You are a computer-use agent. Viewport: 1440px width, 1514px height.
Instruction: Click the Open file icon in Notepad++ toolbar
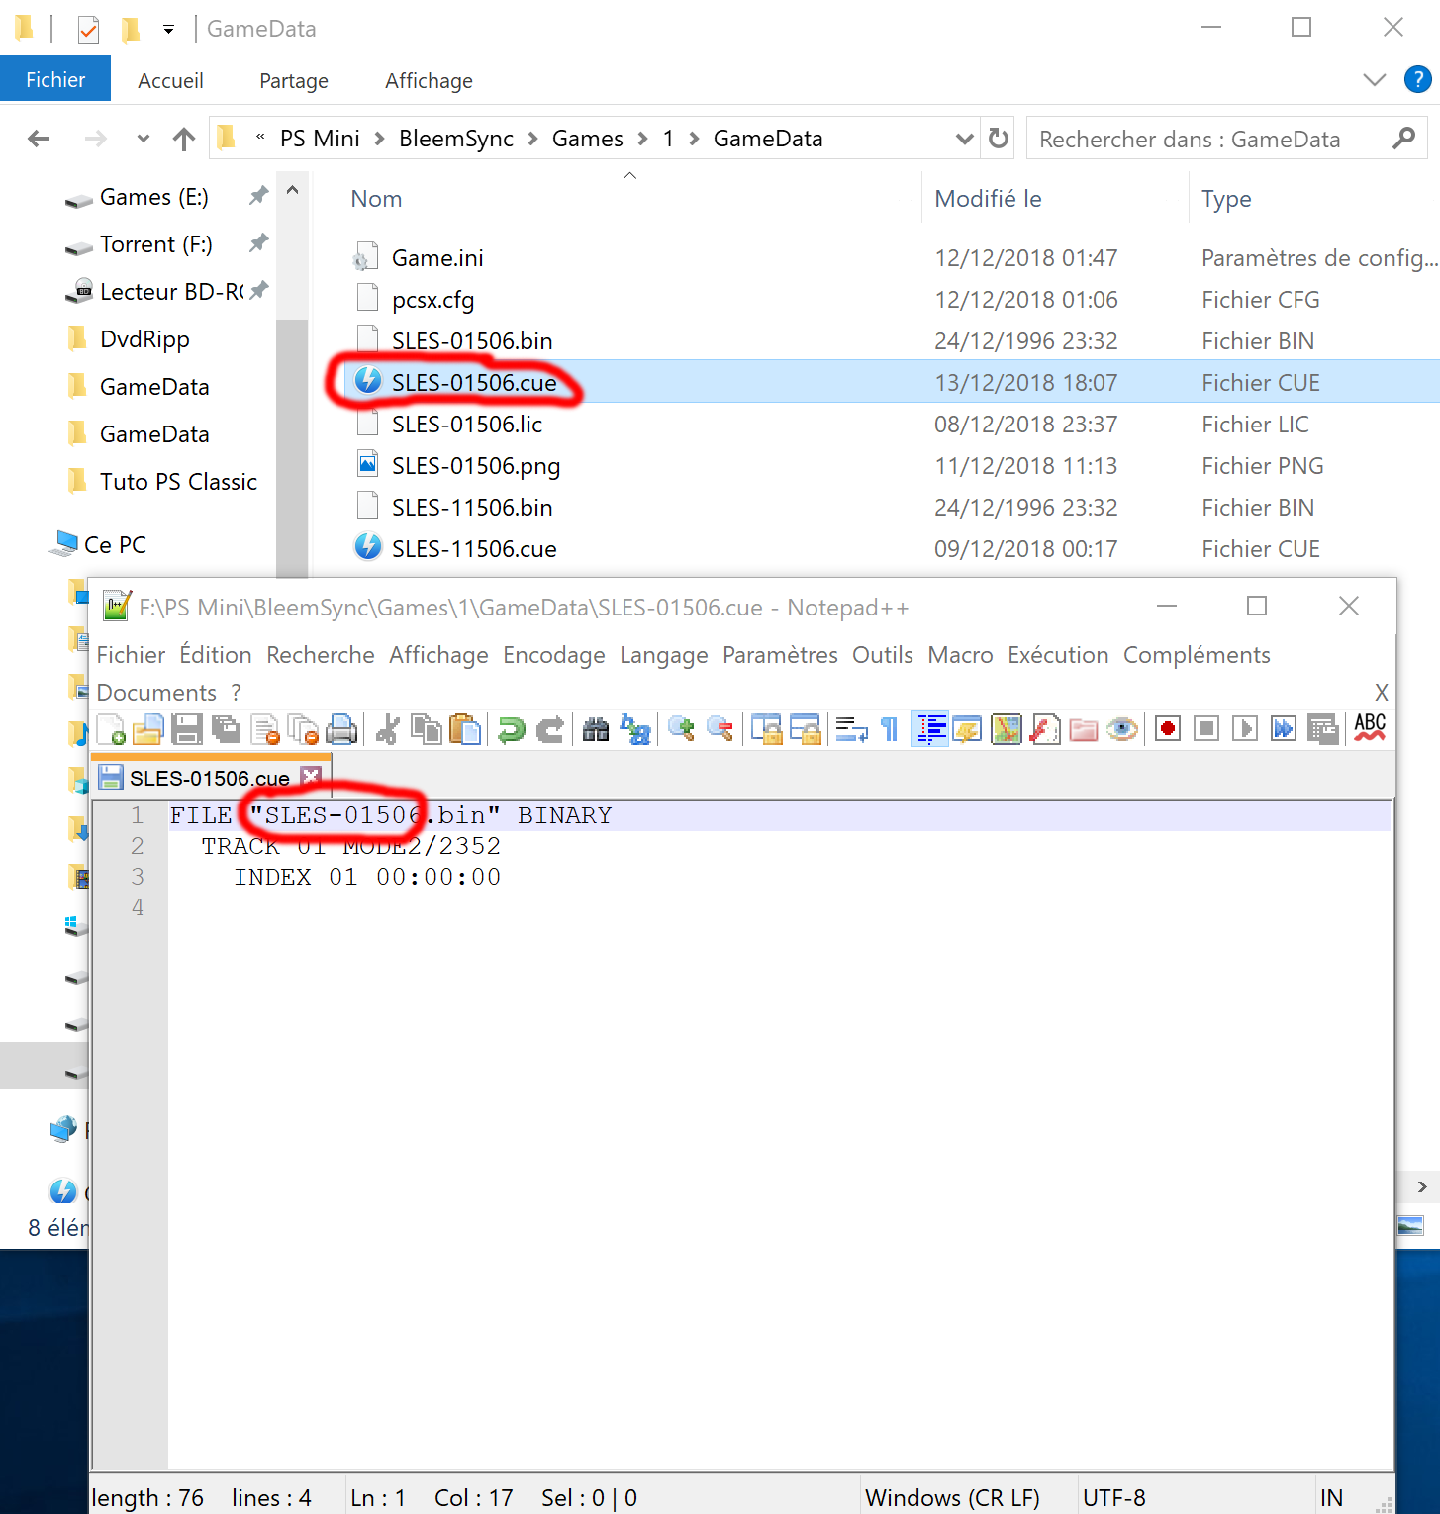148,730
